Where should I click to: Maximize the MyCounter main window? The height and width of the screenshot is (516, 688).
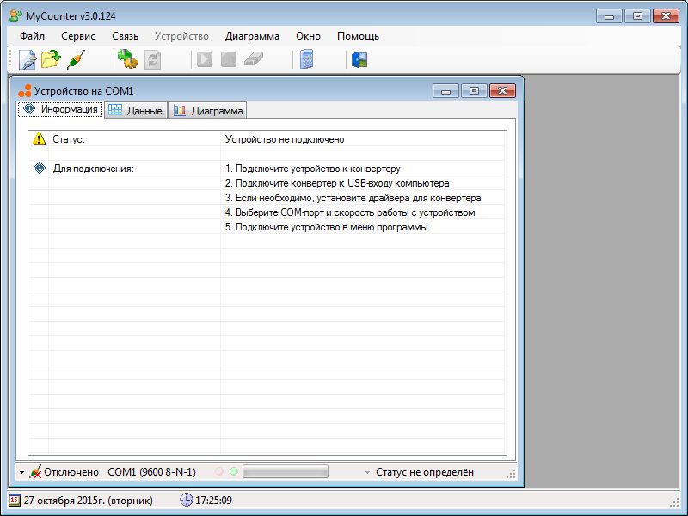point(637,15)
